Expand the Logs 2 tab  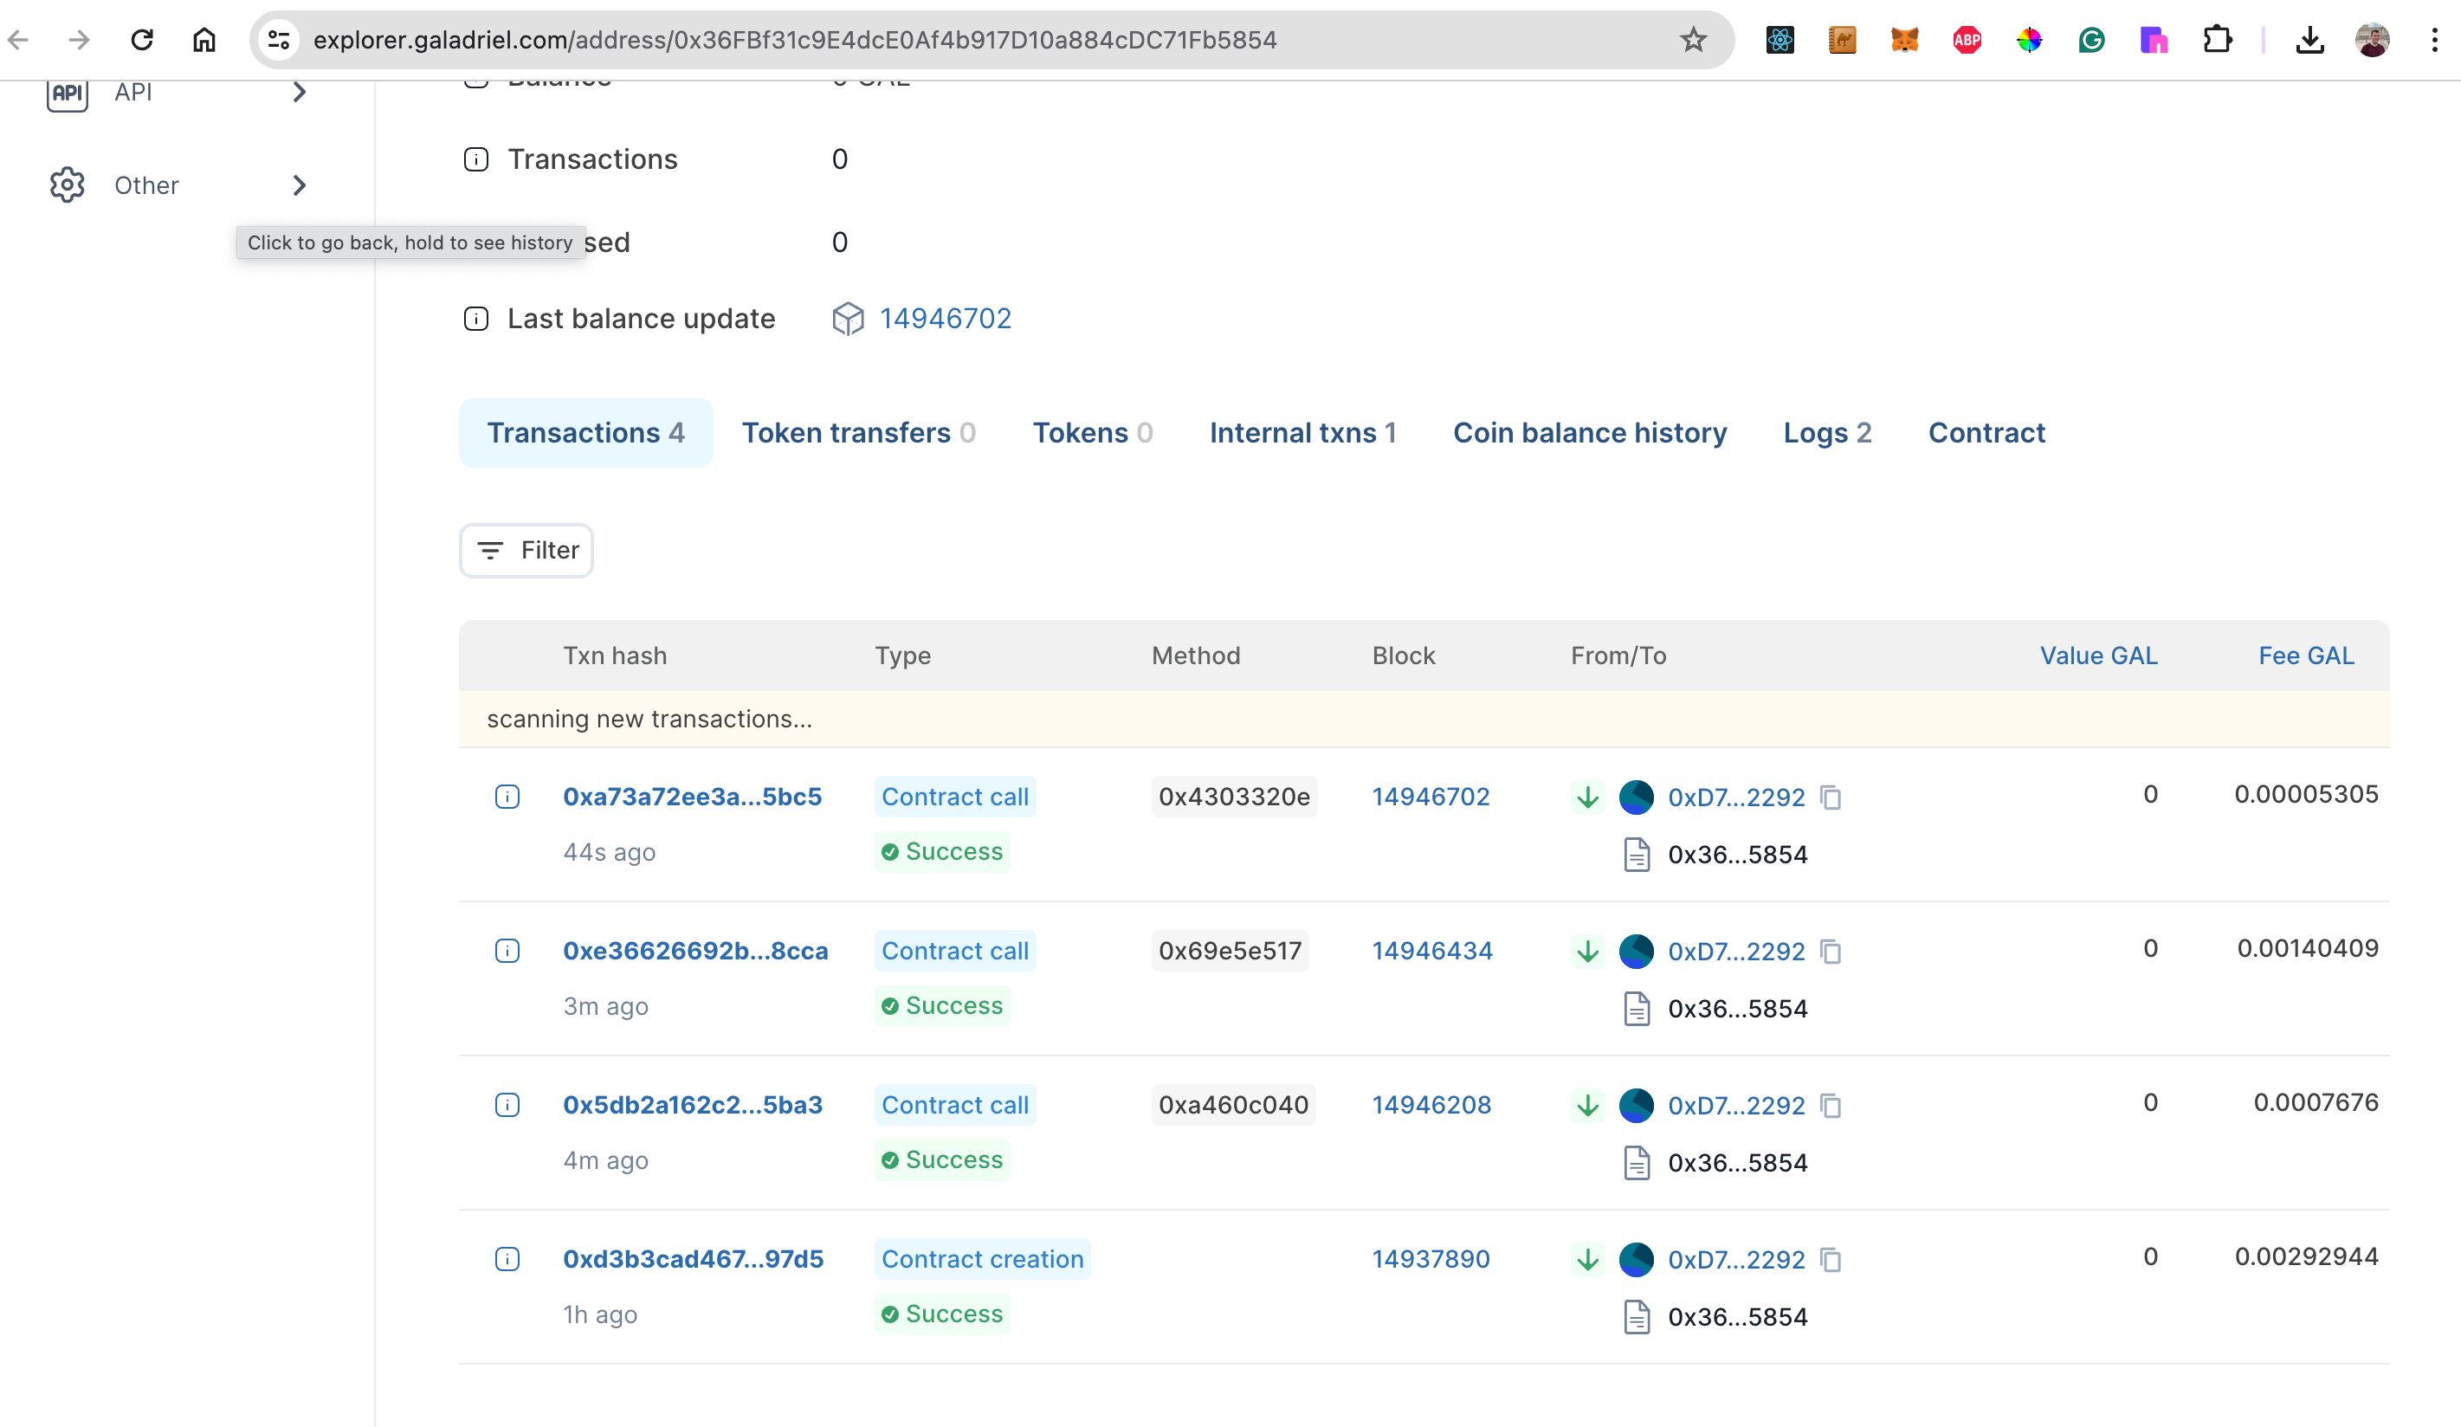(1825, 433)
